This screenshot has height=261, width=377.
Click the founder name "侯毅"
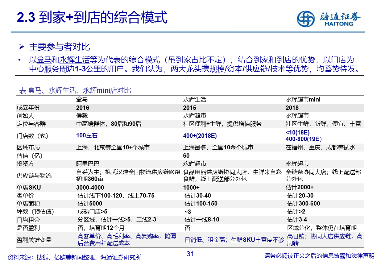click(82, 116)
